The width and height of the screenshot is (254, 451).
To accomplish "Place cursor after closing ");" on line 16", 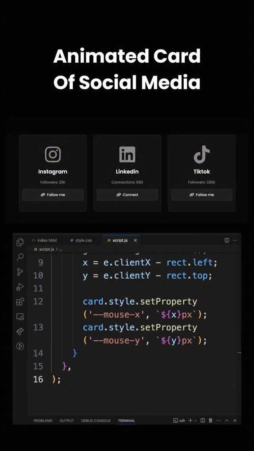I will click(x=61, y=380).
